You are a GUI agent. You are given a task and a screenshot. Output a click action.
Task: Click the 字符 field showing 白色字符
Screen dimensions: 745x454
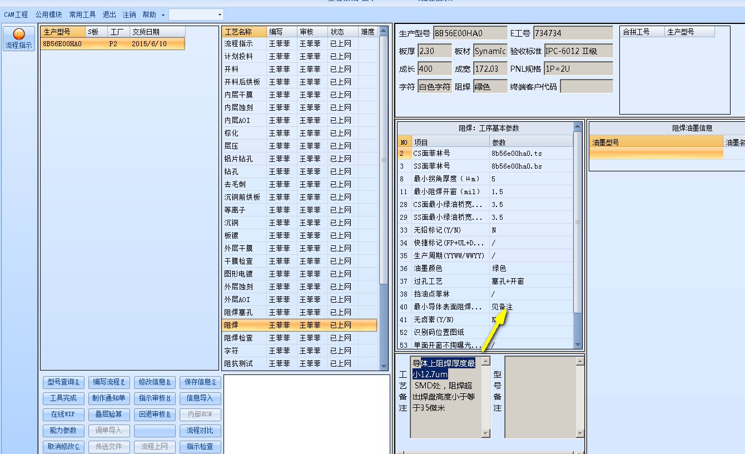tap(434, 86)
